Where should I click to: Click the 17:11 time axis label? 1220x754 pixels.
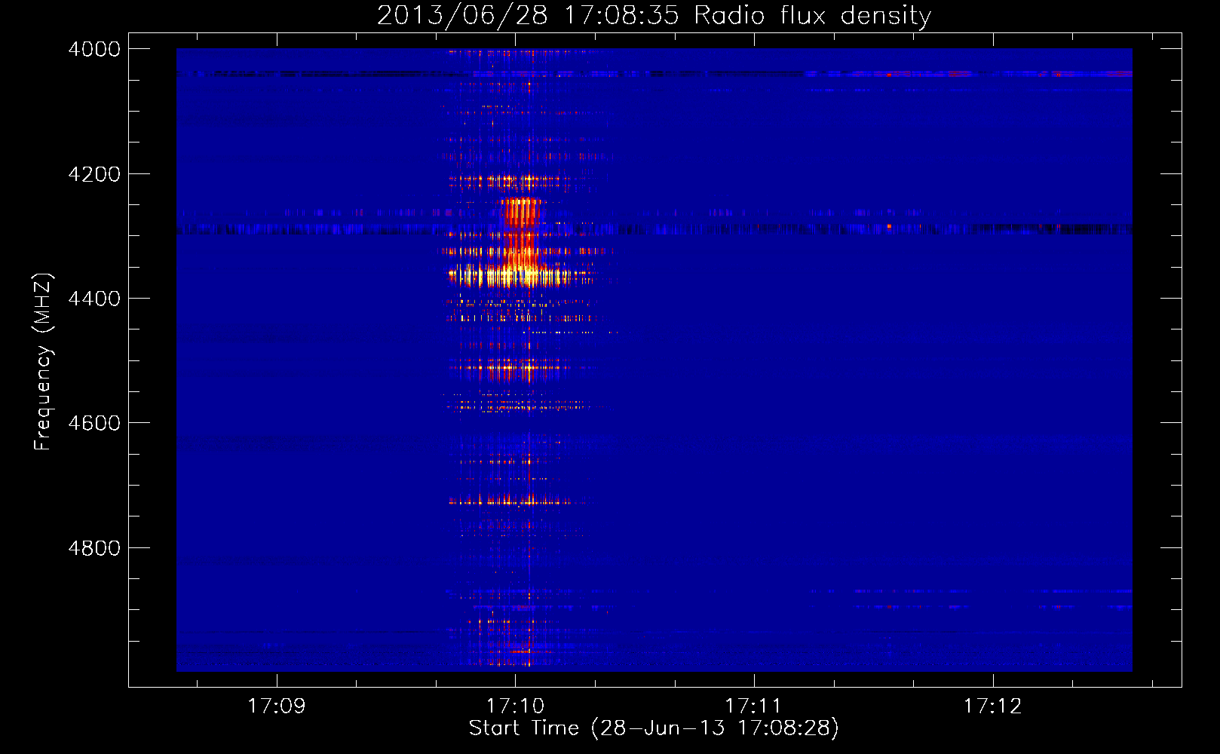coord(754,706)
